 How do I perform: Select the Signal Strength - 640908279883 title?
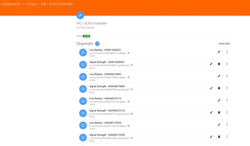click(107, 86)
